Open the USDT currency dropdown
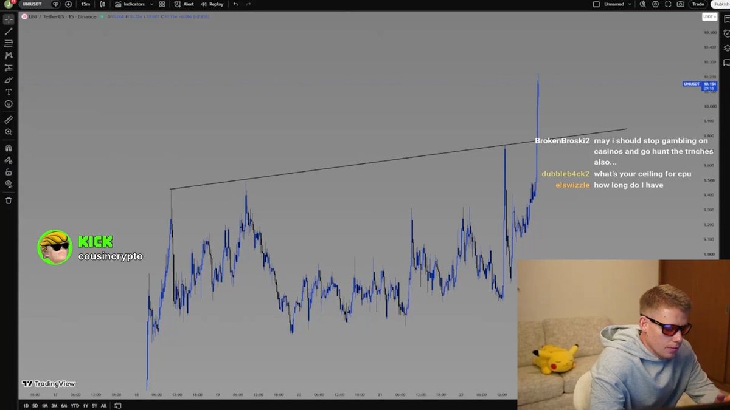The image size is (730, 410). click(709, 17)
